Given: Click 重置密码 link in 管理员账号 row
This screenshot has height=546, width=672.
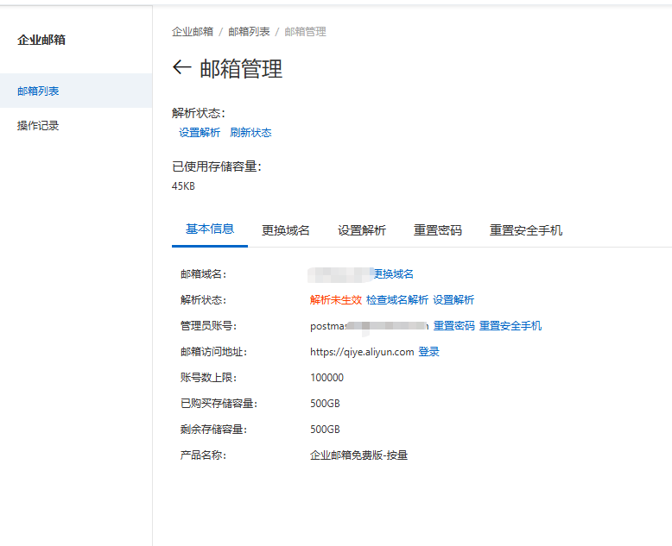Looking at the screenshot, I should [453, 326].
